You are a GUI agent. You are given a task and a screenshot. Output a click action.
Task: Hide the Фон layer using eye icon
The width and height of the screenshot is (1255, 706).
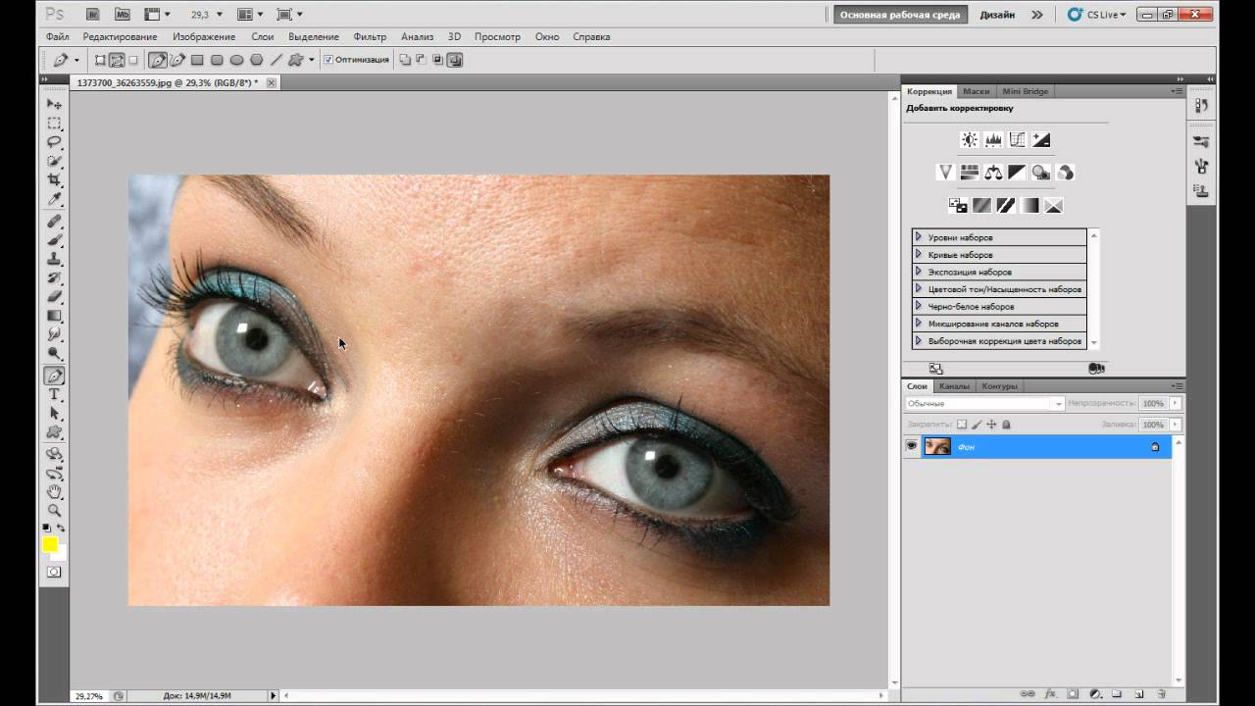(912, 446)
